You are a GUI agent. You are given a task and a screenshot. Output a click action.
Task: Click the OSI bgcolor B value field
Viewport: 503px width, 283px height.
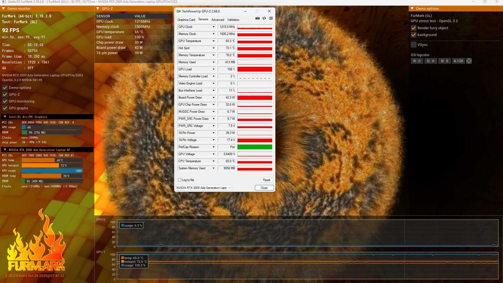point(444,61)
